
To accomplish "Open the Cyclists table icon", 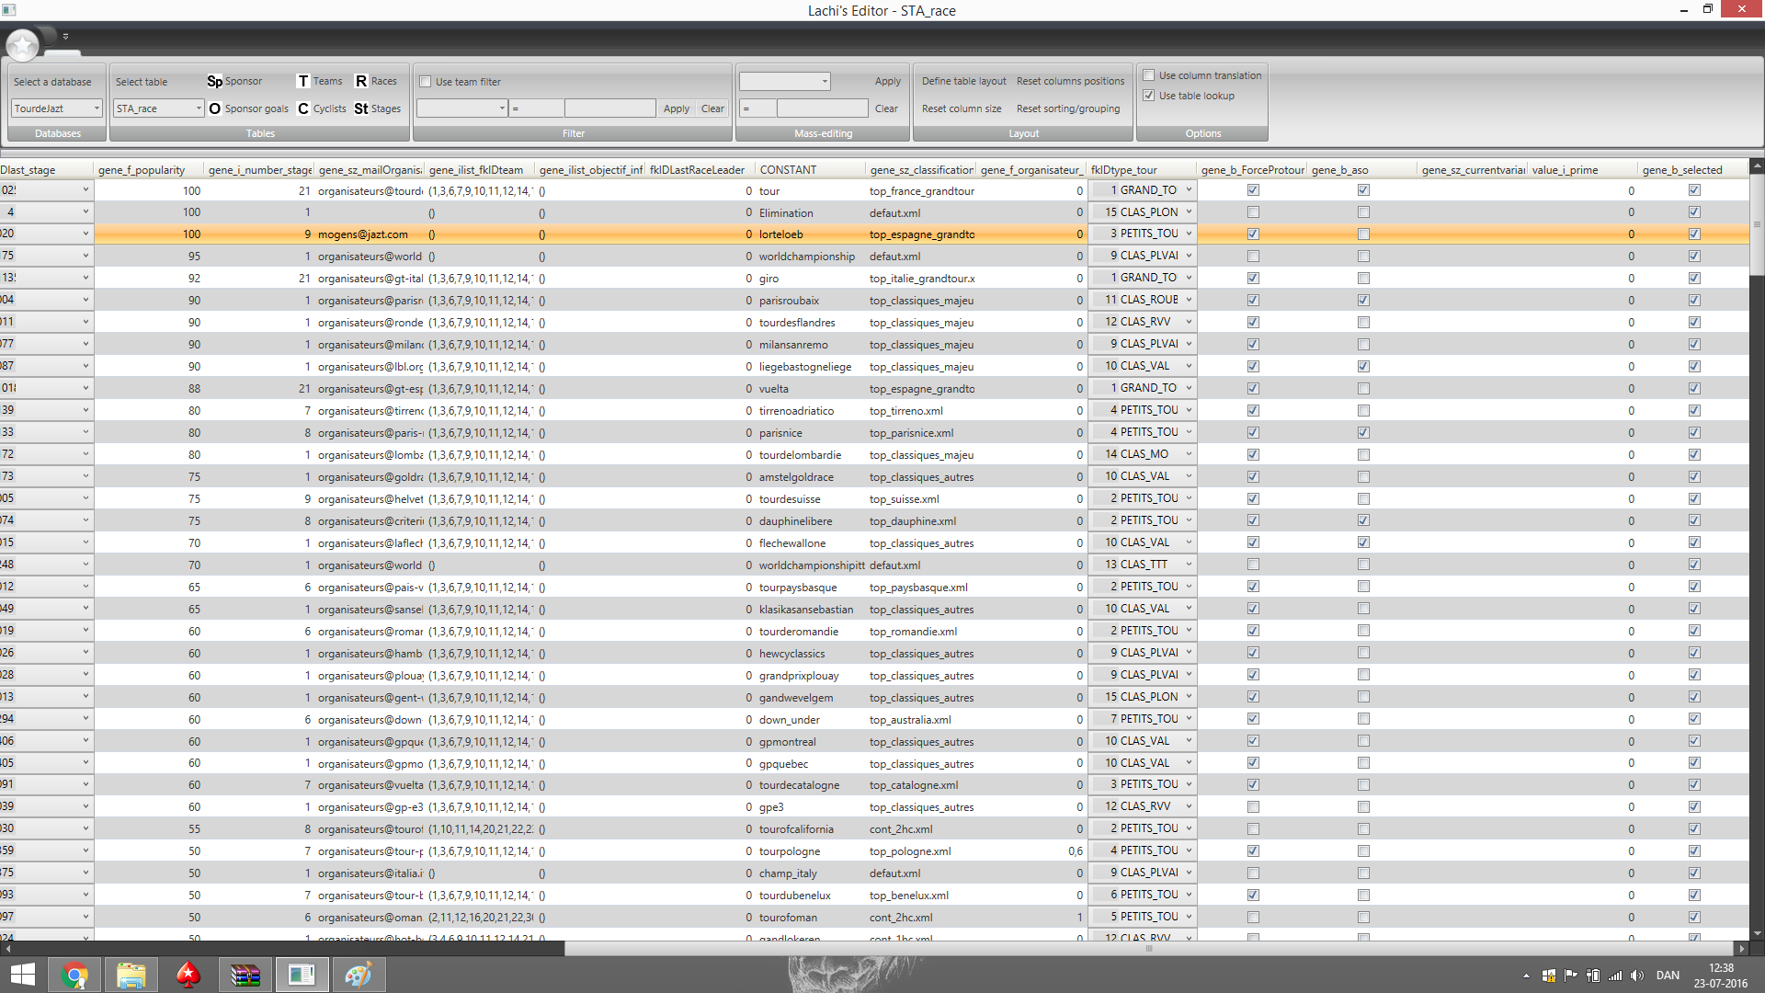I will click(303, 108).
